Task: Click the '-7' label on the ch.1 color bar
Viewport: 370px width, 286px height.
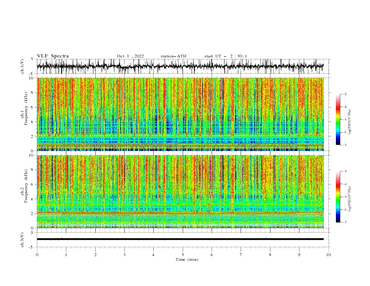Action: click(345, 145)
